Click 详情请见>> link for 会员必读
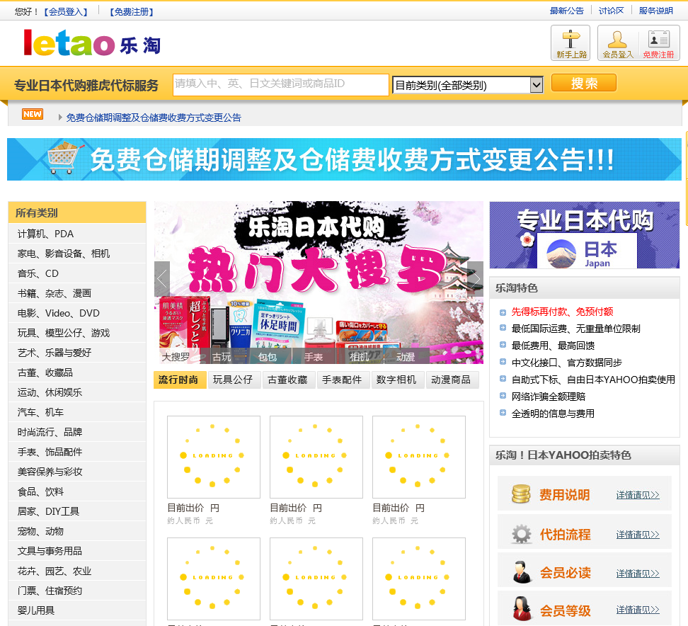This screenshot has height=626, width=688. [638, 574]
